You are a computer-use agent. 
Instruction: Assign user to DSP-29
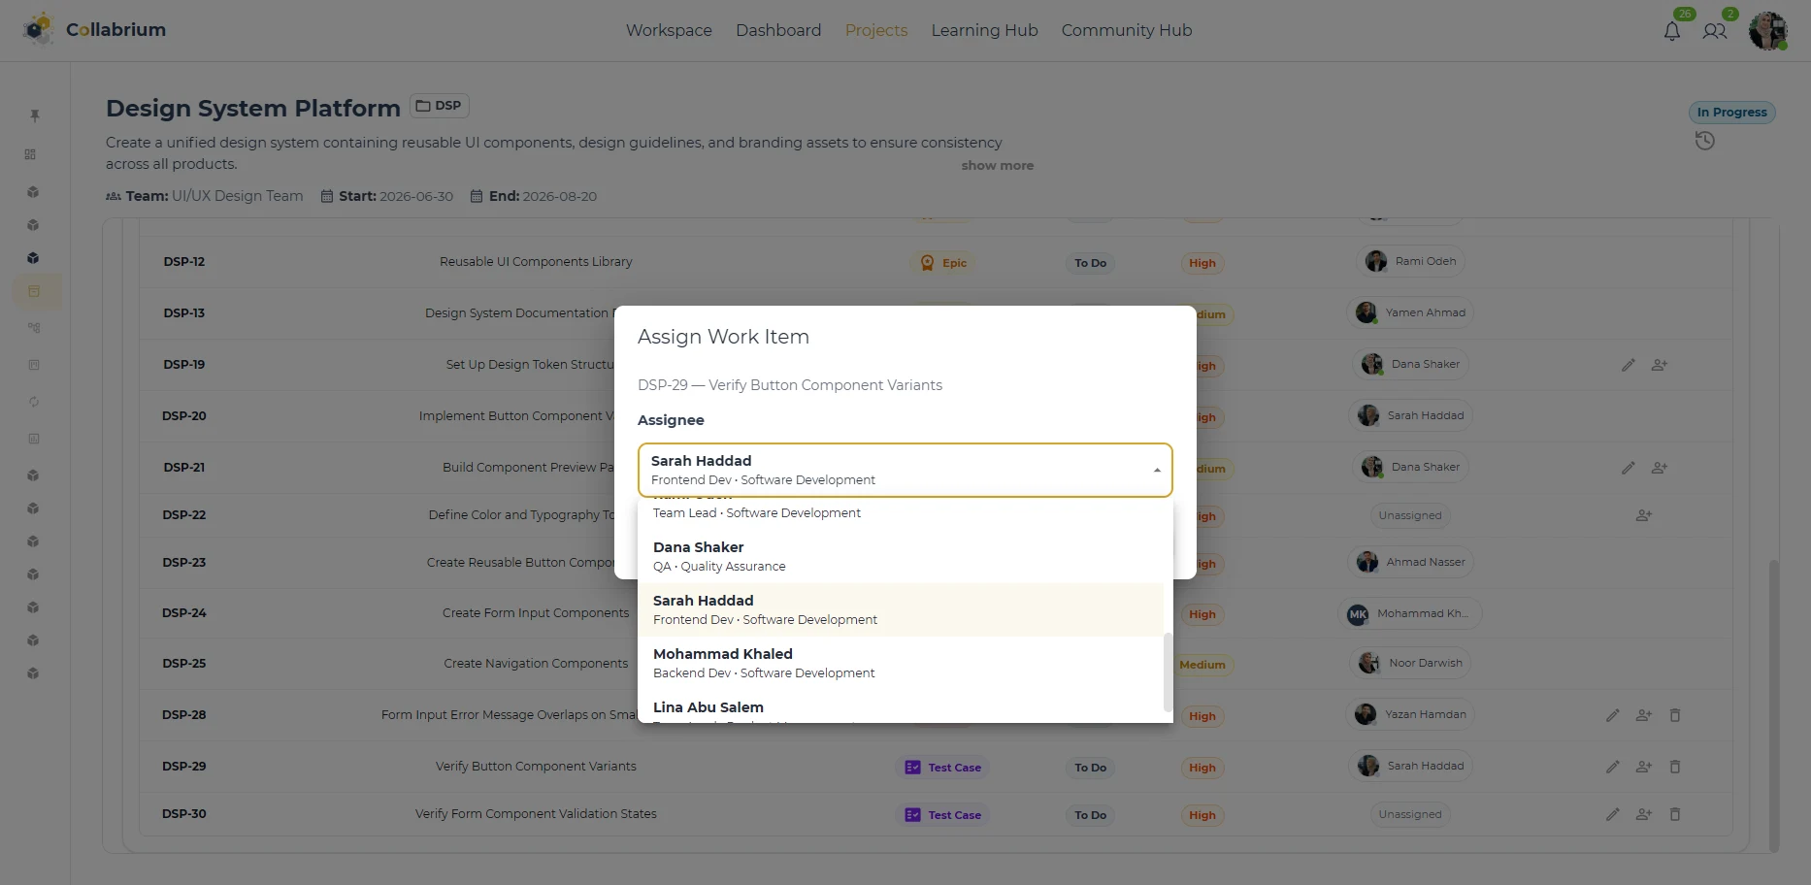coord(1644,767)
